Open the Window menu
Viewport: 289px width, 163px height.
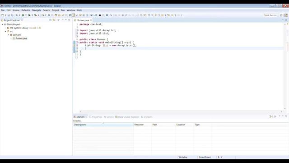click(71, 10)
